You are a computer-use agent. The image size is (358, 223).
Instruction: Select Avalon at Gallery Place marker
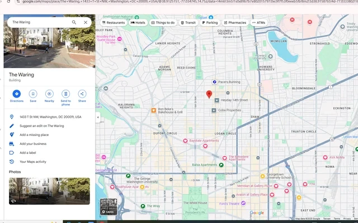coord(272,195)
